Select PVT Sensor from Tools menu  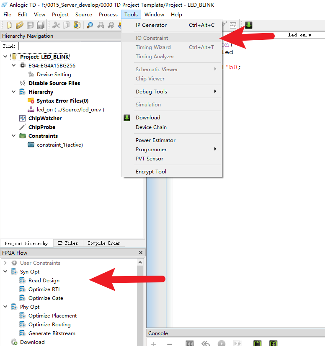172,159
